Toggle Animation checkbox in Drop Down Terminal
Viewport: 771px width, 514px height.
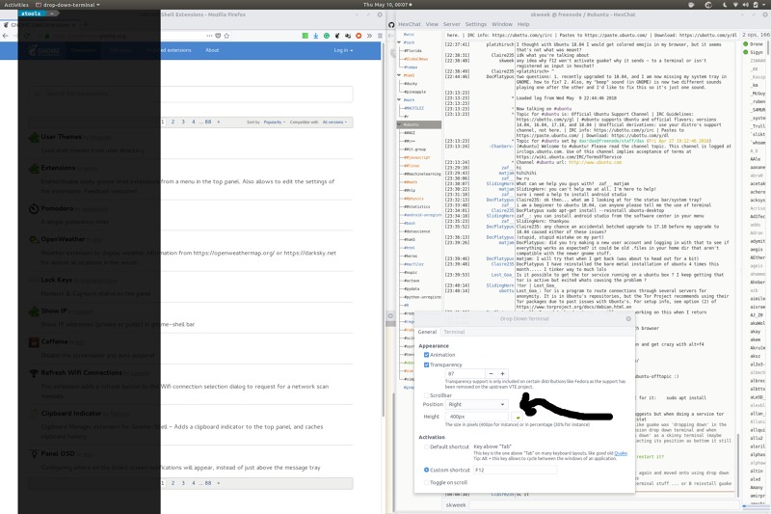426,355
